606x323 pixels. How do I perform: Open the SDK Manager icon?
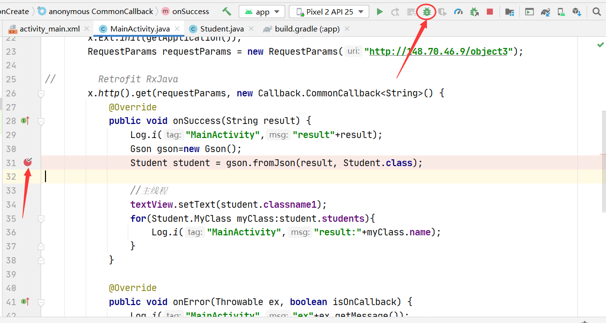(x=576, y=12)
